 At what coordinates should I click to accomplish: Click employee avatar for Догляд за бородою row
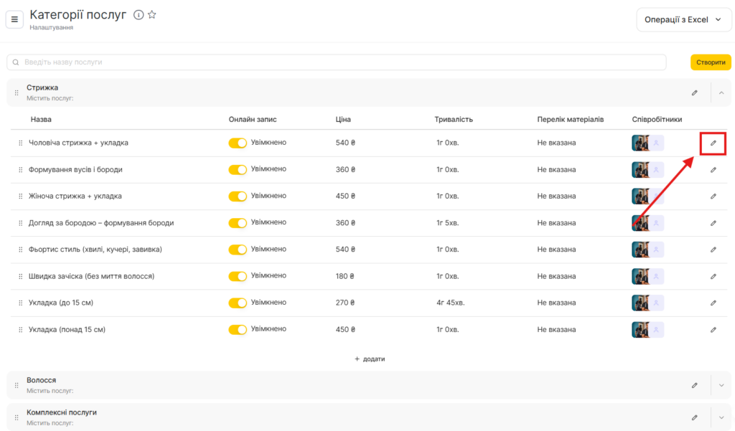[x=640, y=223]
